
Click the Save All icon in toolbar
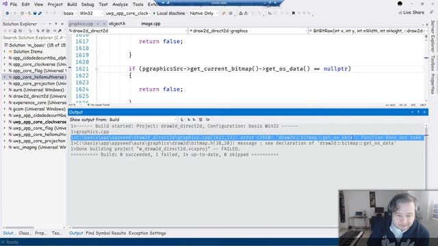pyautogui.click(x=40, y=13)
